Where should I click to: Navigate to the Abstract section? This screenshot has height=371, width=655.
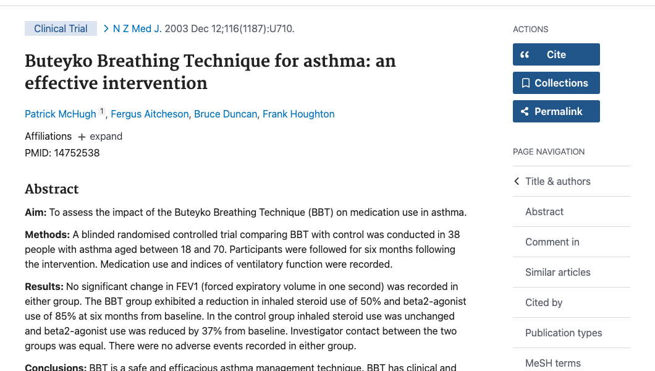[x=544, y=211]
